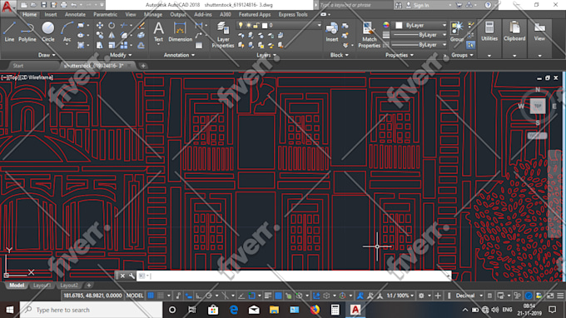Toggle lineweight display in status bar
566x318 pixels.
pyautogui.click(x=268, y=296)
